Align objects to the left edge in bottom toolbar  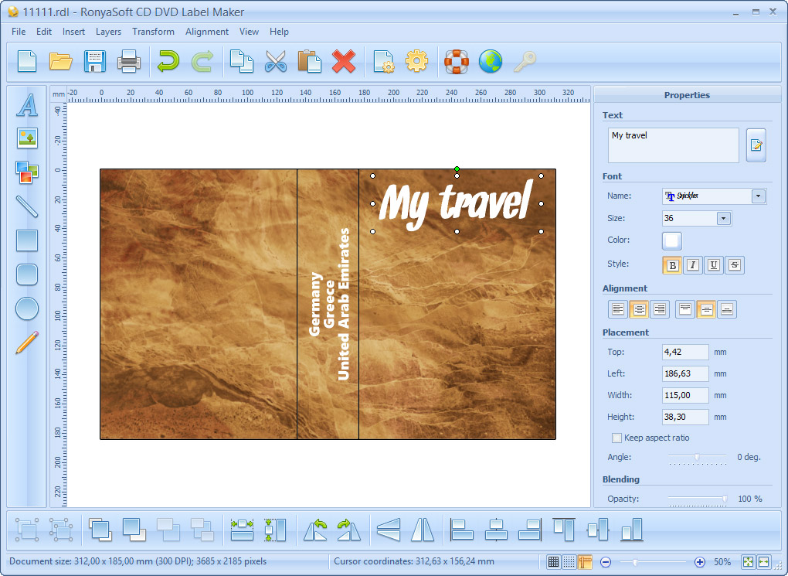coord(462,530)
